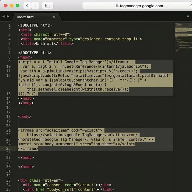Toggle the sidebar panel button
192x192 pixels.
[x=48, y=5]
